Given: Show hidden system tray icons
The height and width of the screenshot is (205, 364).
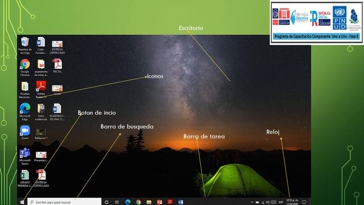Looking at the screenshot, I should (x=252, y=203).
